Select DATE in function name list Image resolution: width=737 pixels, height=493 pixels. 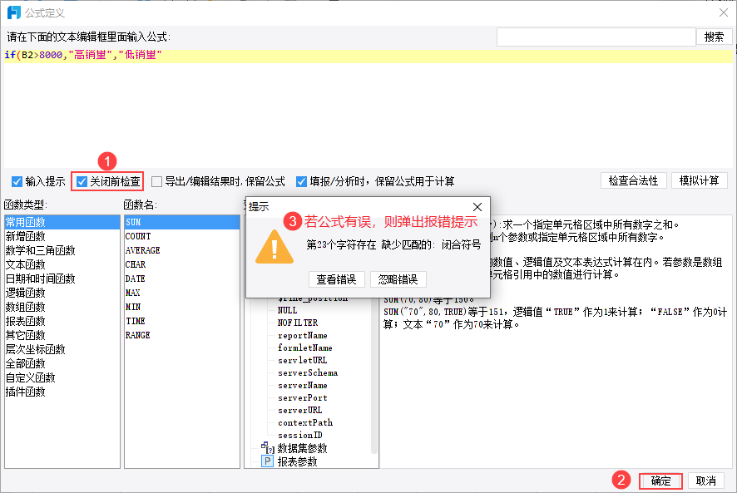[x=182, y=279]
